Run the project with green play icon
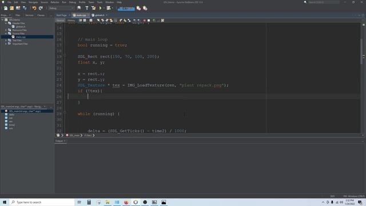This screenshot has width=366, height=206. (x=101, y=8)
